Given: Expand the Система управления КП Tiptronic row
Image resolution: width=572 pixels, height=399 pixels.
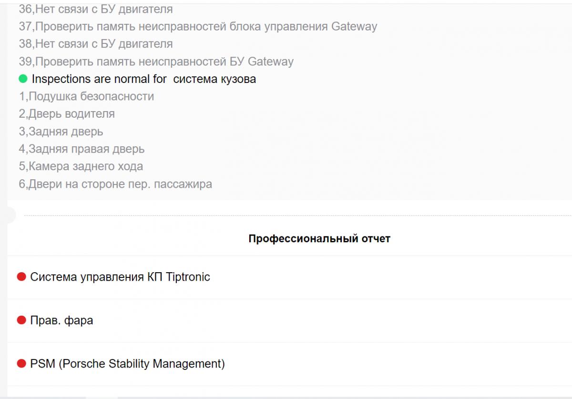Looking at the screenshot, I should tap(120, 277).
